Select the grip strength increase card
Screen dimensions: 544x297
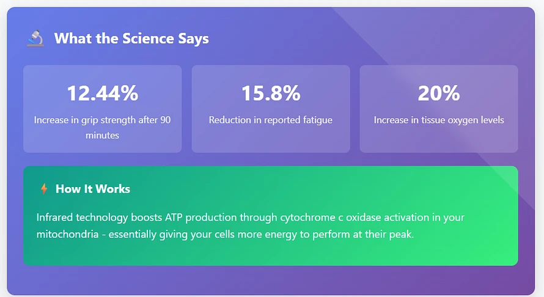click(102, 109)
